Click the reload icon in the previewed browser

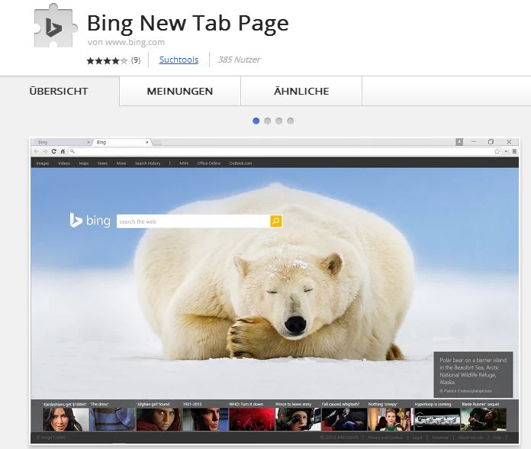[54, 151]
